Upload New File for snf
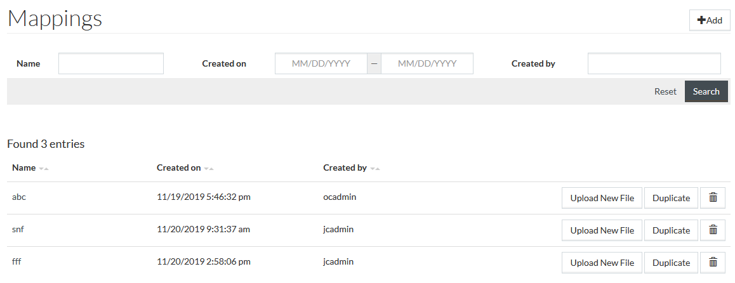This screenshot has height=283, width=735. click(602, 230)
